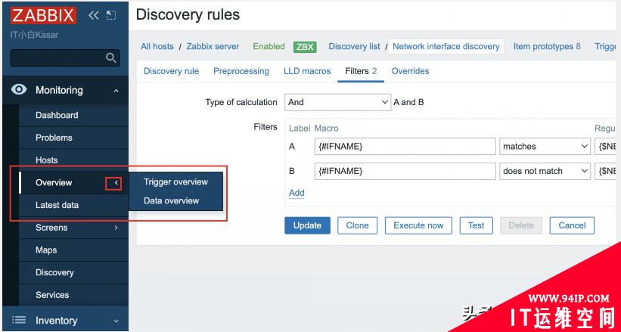Click filter B regular expression field

point(607,171)
